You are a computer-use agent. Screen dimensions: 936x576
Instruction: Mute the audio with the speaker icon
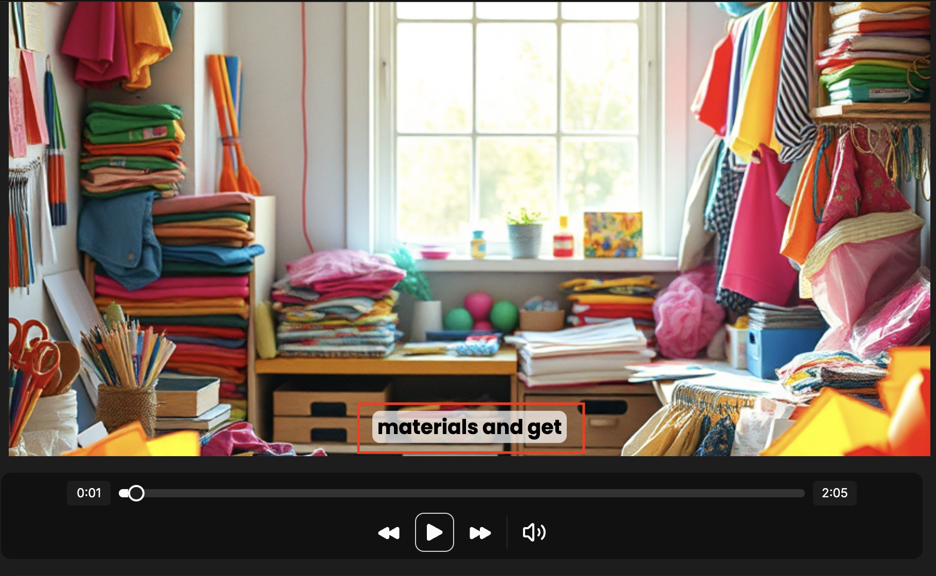(534, 532)
